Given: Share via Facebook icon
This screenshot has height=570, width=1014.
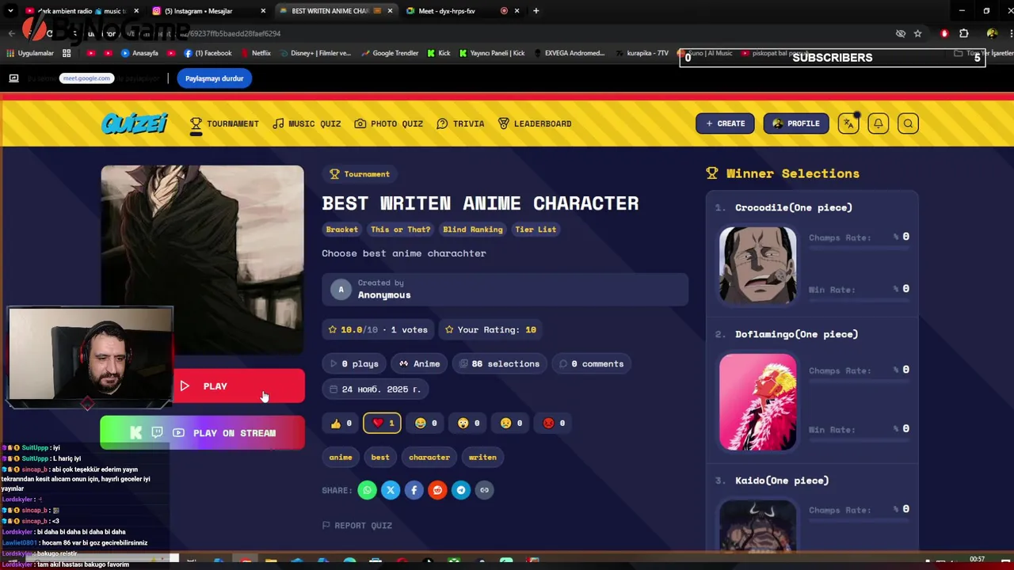Looking at the screenshot, I should (414, 490).
